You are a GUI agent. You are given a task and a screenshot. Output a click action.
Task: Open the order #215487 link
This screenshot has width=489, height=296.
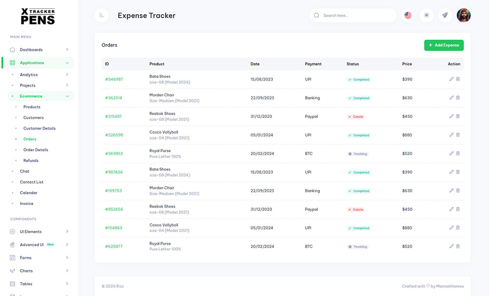click(113, 116)
